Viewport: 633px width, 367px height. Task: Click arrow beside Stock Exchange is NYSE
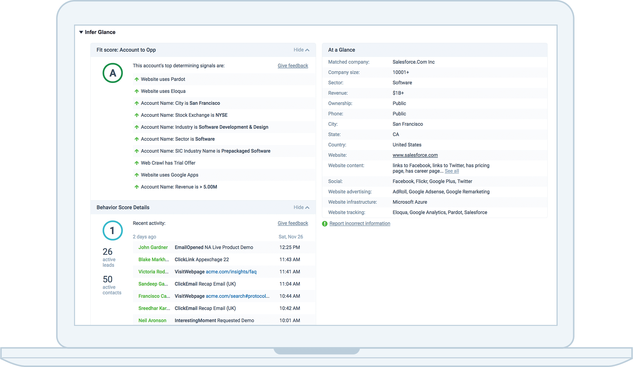pos(136,115)
